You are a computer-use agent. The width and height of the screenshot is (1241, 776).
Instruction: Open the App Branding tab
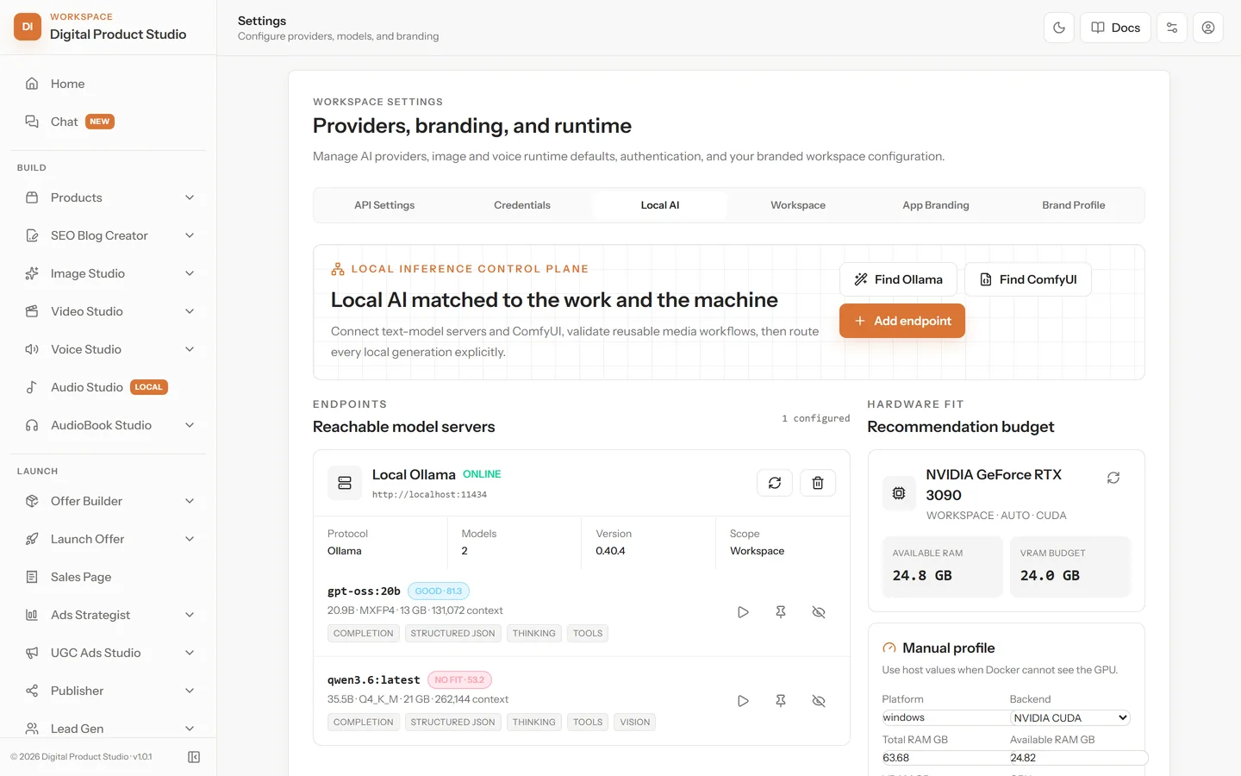coord(936,205)
